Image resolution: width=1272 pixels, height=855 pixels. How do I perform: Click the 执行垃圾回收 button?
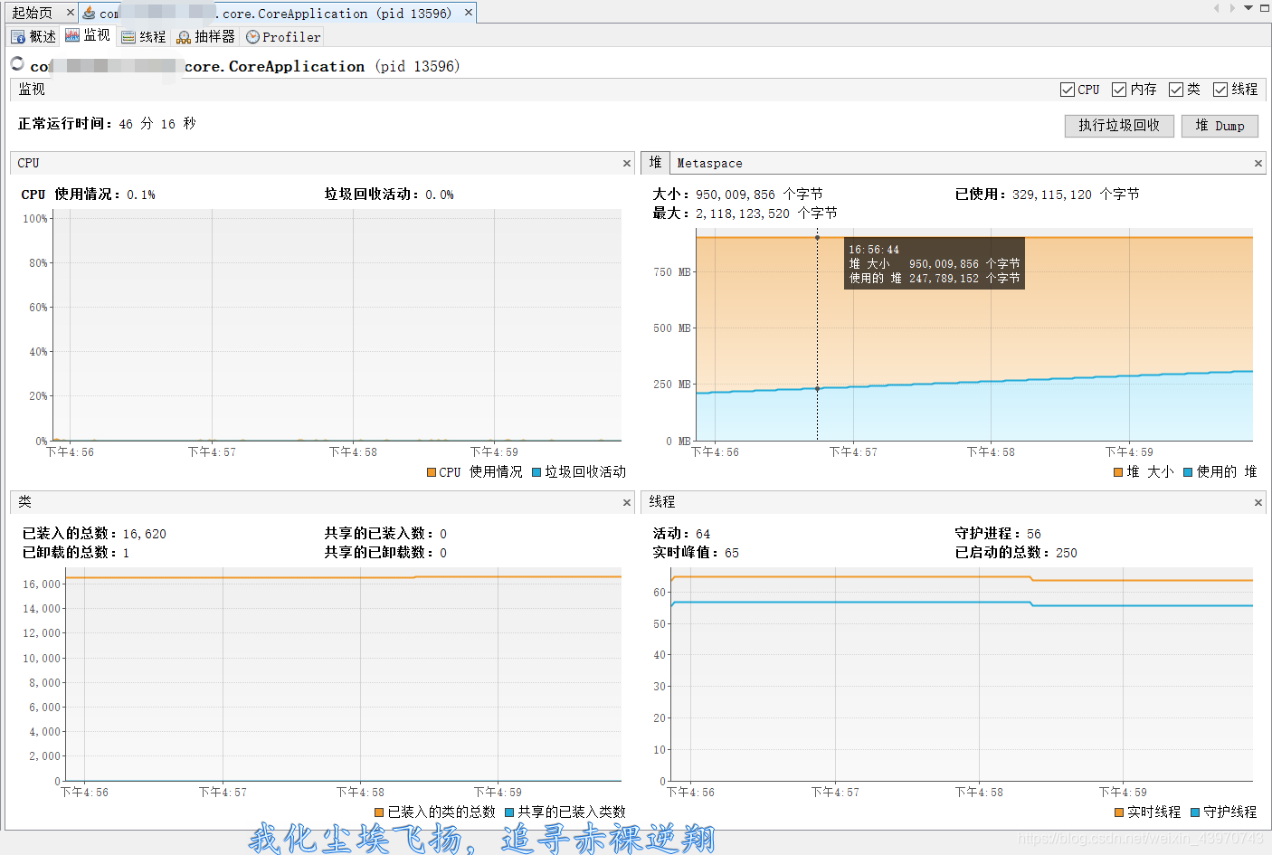point(1119,126)
